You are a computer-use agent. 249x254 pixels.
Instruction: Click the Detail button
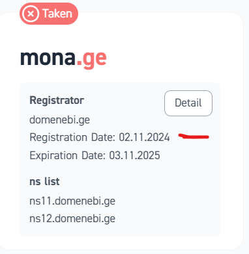pyautogui.click(x=188, y=103)
